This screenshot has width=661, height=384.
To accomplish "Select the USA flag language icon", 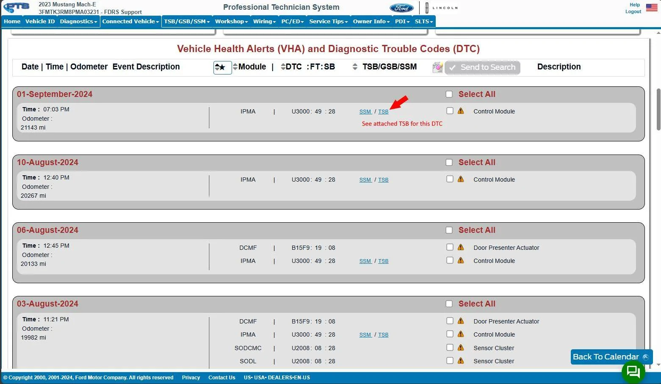I will point(652,7).
